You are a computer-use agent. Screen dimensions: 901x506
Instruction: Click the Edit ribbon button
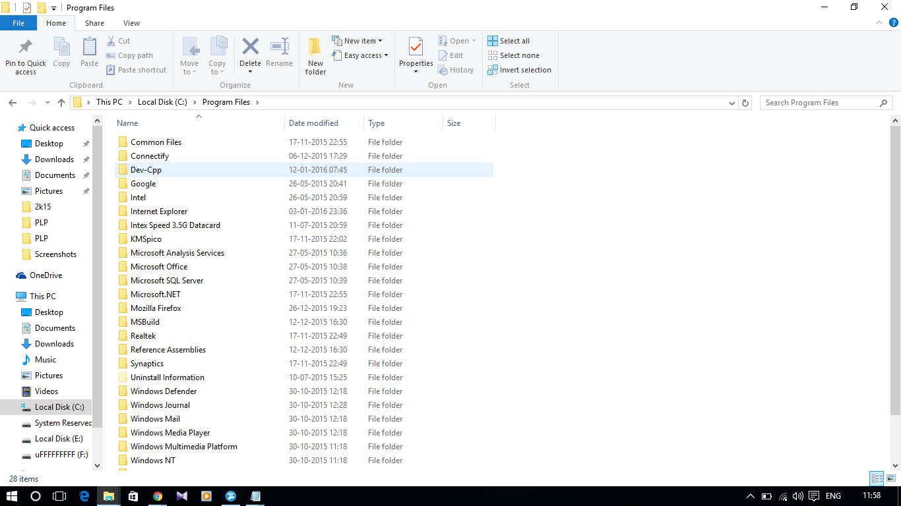[450, 55]
